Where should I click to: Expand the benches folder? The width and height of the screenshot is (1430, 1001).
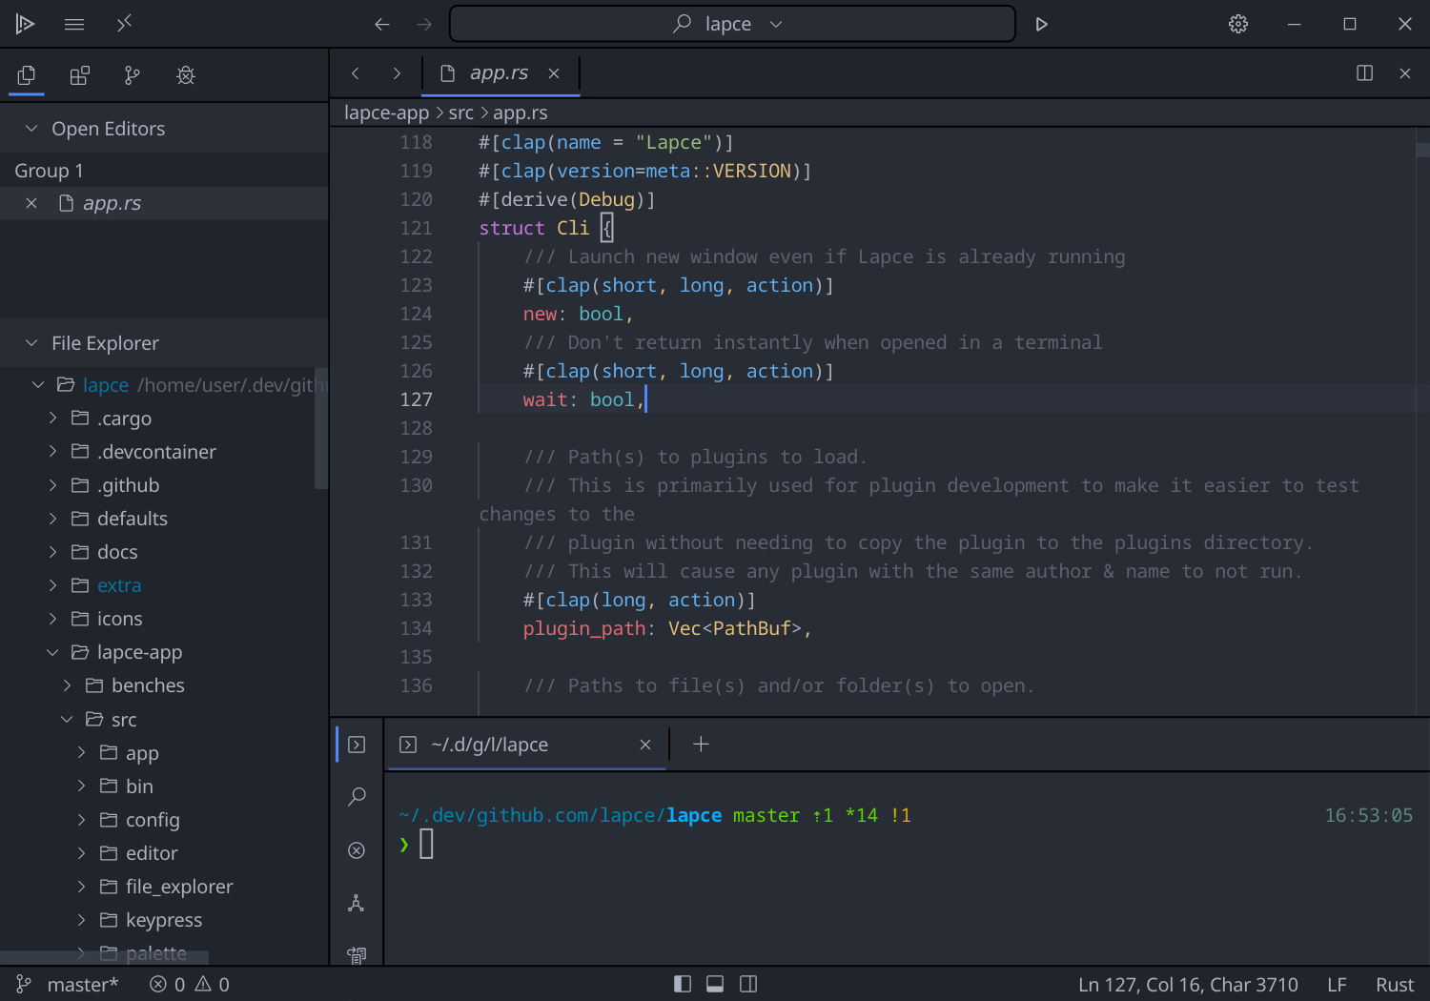tap(67, 685)
